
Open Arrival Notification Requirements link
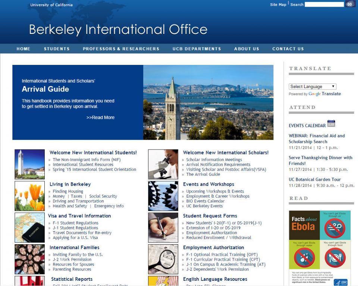pos(218,164)
